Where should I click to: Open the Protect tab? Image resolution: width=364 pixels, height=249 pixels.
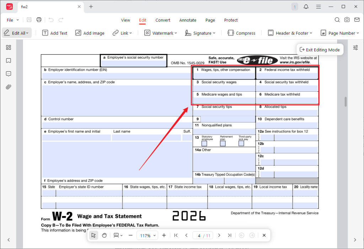coord(231,20)
